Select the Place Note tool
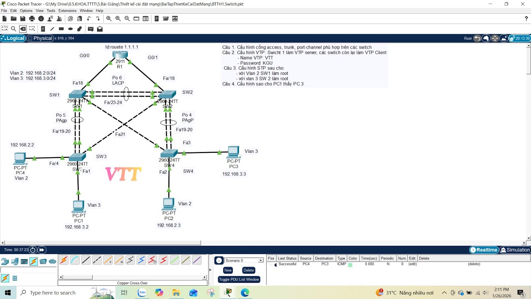This screenshot has height=299, width=531. coord(43,29)
